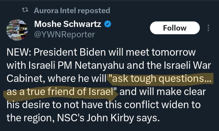This screenshot has width=219, height=131.
Task: Open the three-dot more options menu
Action: coord(208,28)
